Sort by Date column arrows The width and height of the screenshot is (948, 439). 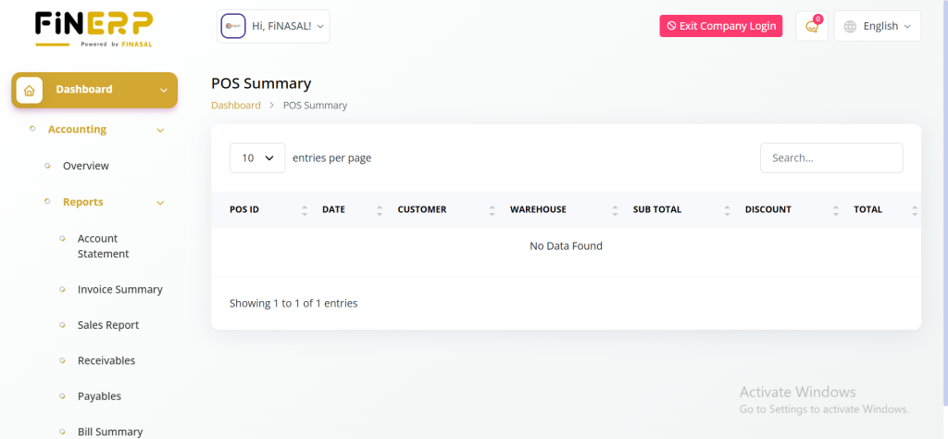tap(380, 210)
